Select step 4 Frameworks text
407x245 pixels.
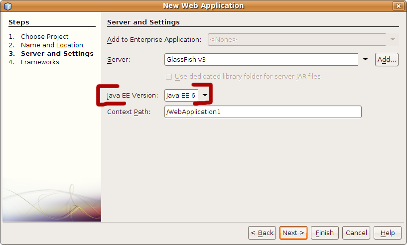pos(40,62)
